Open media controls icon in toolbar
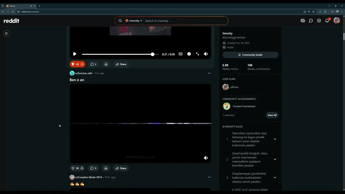The image size is (345, 194). tap(332, 12)
